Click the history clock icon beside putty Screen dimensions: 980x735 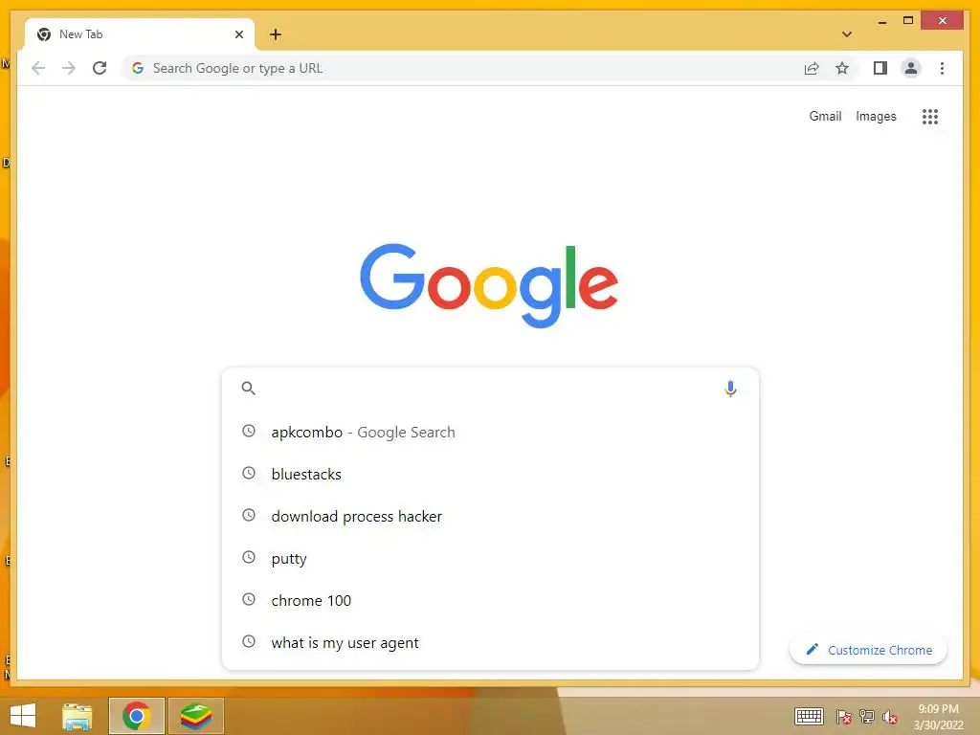(249, 557)
